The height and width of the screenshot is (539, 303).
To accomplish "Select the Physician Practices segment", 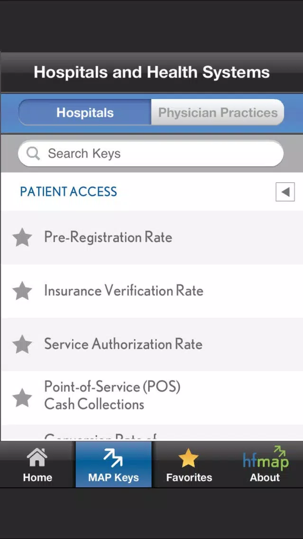I will (218, 112).
